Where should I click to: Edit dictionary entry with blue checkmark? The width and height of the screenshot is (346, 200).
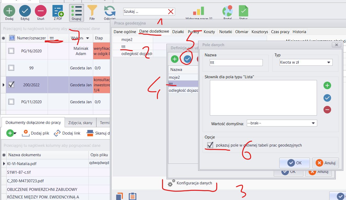pos(327,98)
